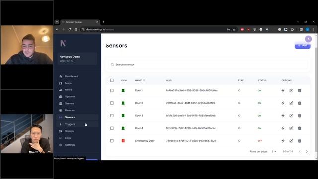Open Servers in the sidebar
This screenshot has width=318, height=179.
[x=78, y=103]
